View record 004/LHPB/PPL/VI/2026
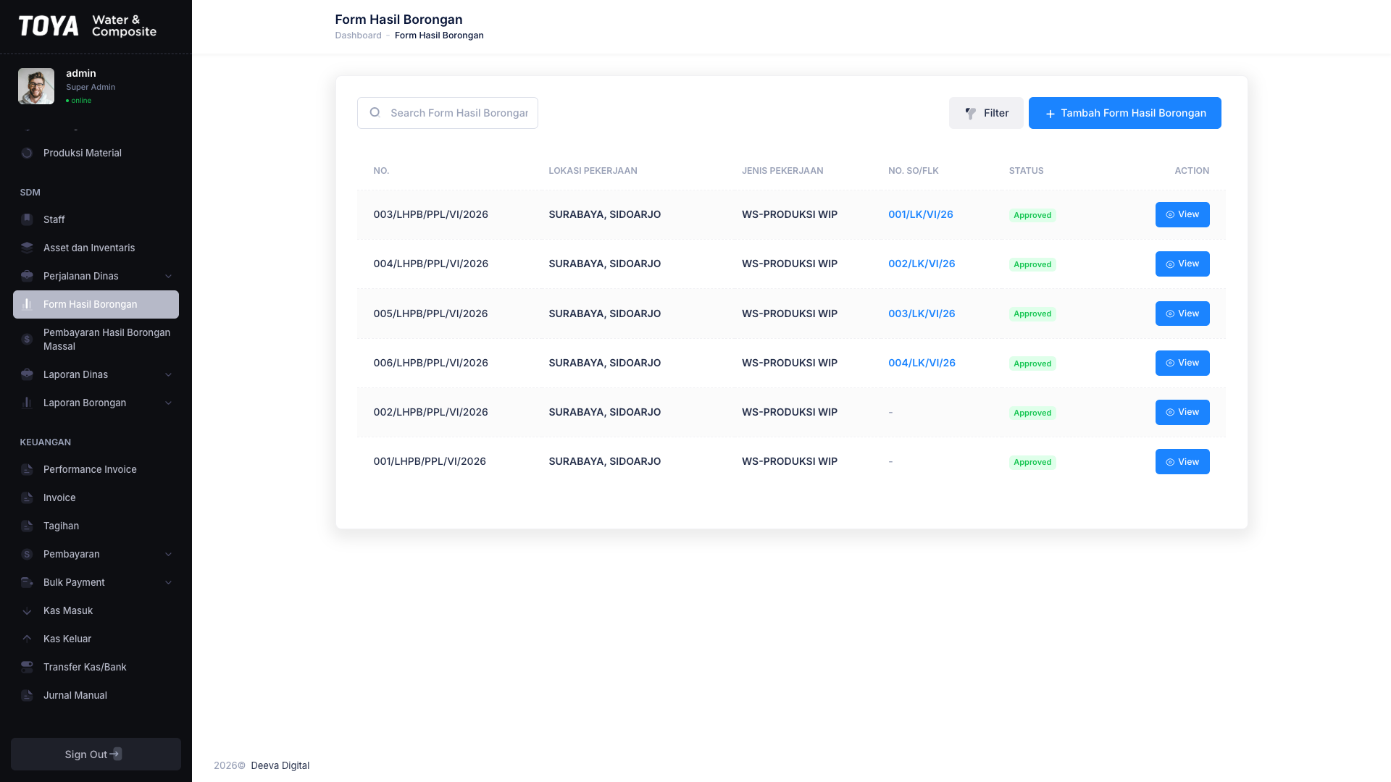Image resolution: width=1391 pixels, height=782 pixels. point(1182,264)
